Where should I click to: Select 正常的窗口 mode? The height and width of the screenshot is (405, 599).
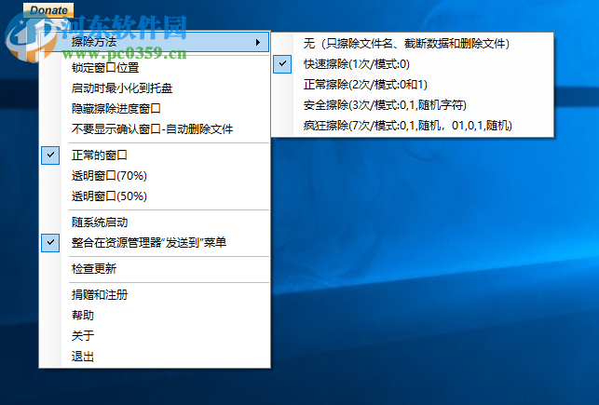(x=155, y=155)
